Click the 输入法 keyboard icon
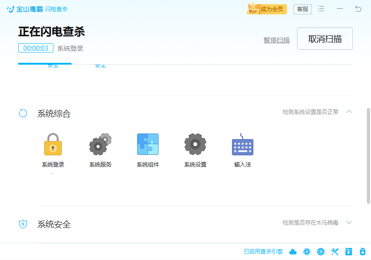Viewport: 371px width, 260px height. point(242,145)
